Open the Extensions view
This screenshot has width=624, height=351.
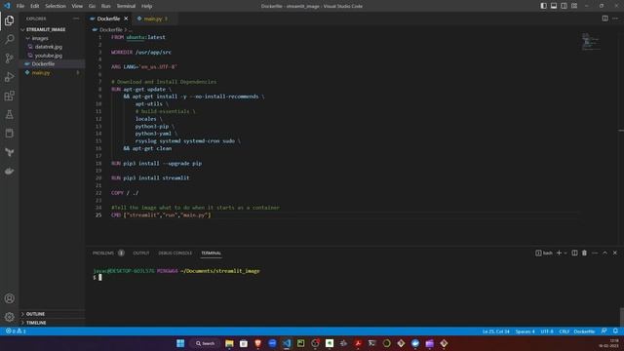[x=9, y=96]
